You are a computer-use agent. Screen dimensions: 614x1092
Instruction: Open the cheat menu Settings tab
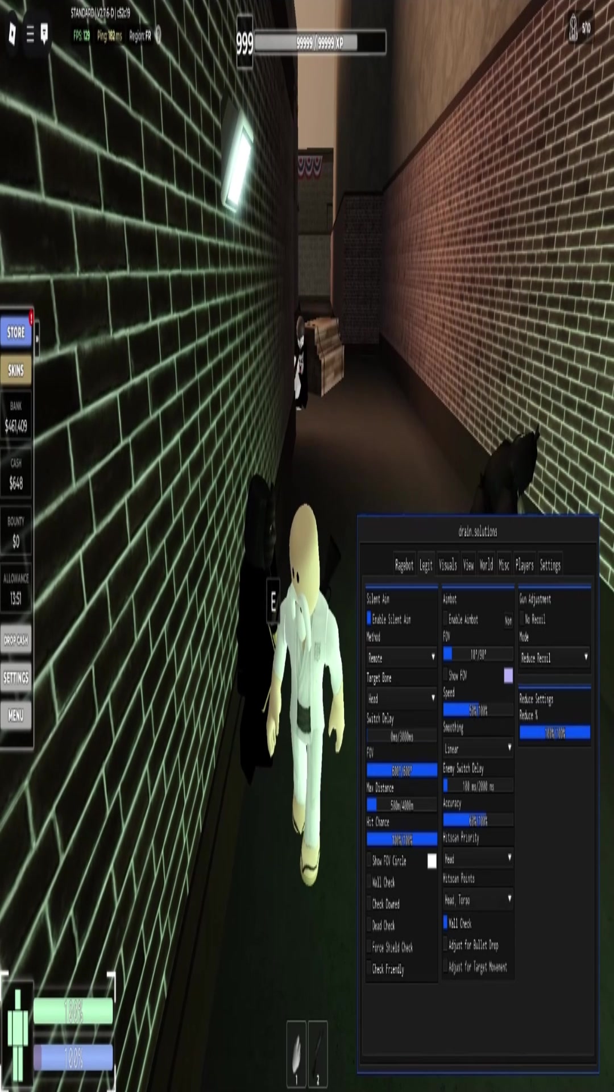coord(550,565)
